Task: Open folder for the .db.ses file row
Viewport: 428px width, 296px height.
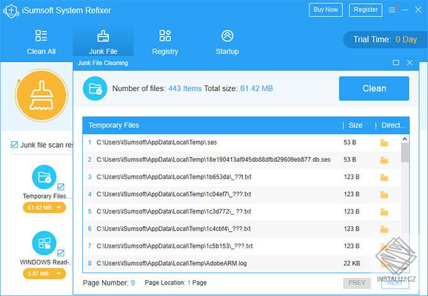Action: pos(384,160)
